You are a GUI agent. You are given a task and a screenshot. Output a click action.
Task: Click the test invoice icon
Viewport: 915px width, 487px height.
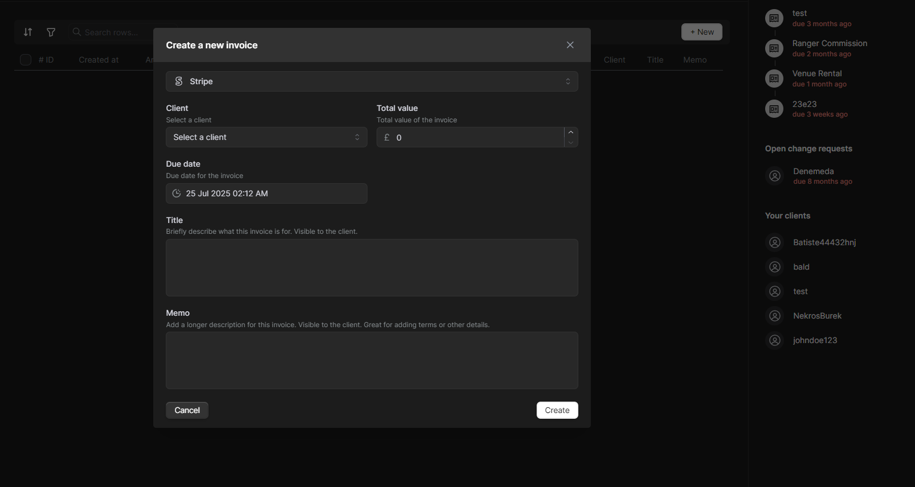click(x=774, y=18)
